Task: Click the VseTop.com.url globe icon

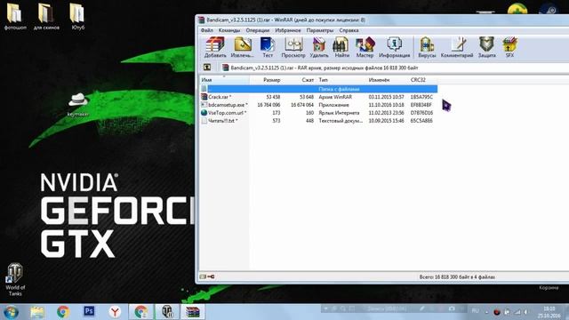Action: [204, 113]
